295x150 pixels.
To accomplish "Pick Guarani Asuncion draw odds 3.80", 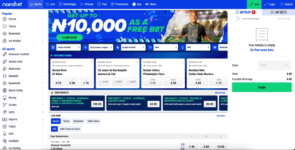I will click(x=206, y=147).
